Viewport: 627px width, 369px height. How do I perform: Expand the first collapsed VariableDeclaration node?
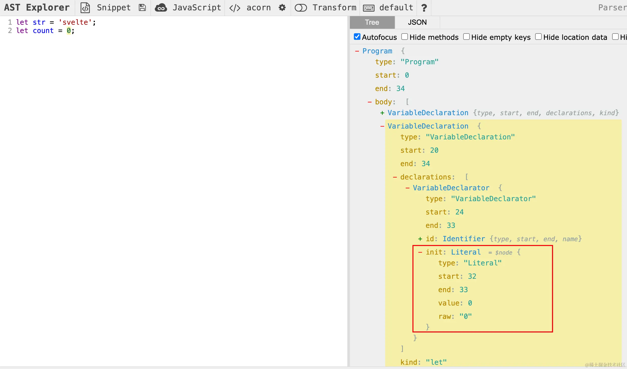tap(382, 113)
